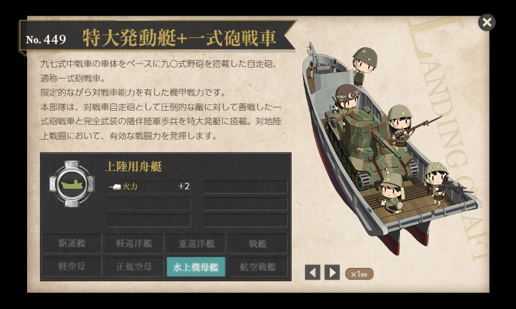Screen dimensions: 516x309
Task: Click the 上陸用舟艇 category label
Action: 134,167
